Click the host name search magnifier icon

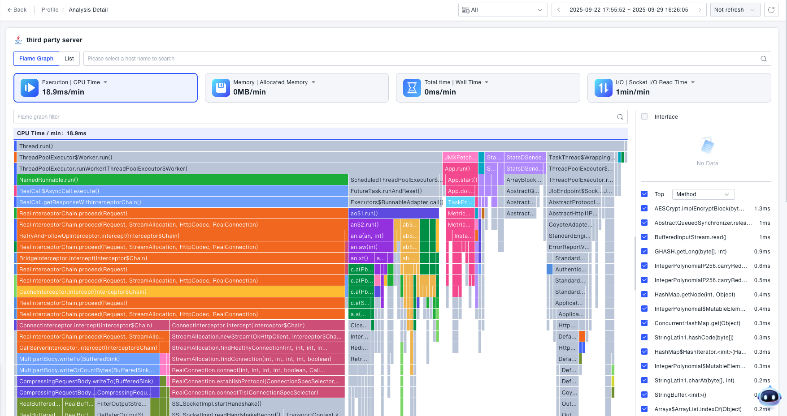(763, 59)
